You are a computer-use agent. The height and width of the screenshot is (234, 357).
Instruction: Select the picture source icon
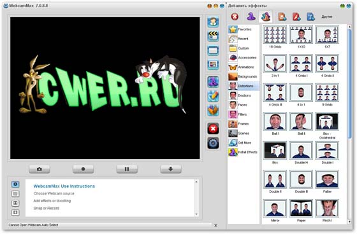coord(213,64)
